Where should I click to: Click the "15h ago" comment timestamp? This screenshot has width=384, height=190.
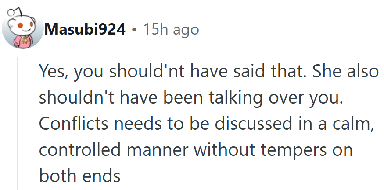[x=171, y=30]
